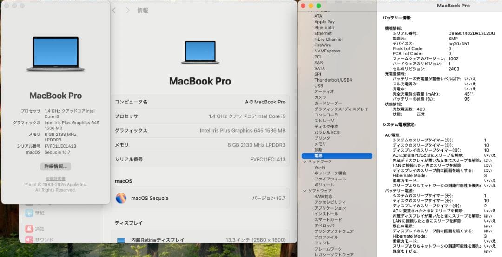Select カメラ in hardware list
This screenshot has width=502, height=257.
click(320, 97)
